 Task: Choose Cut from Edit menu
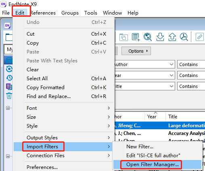[63, 34]
